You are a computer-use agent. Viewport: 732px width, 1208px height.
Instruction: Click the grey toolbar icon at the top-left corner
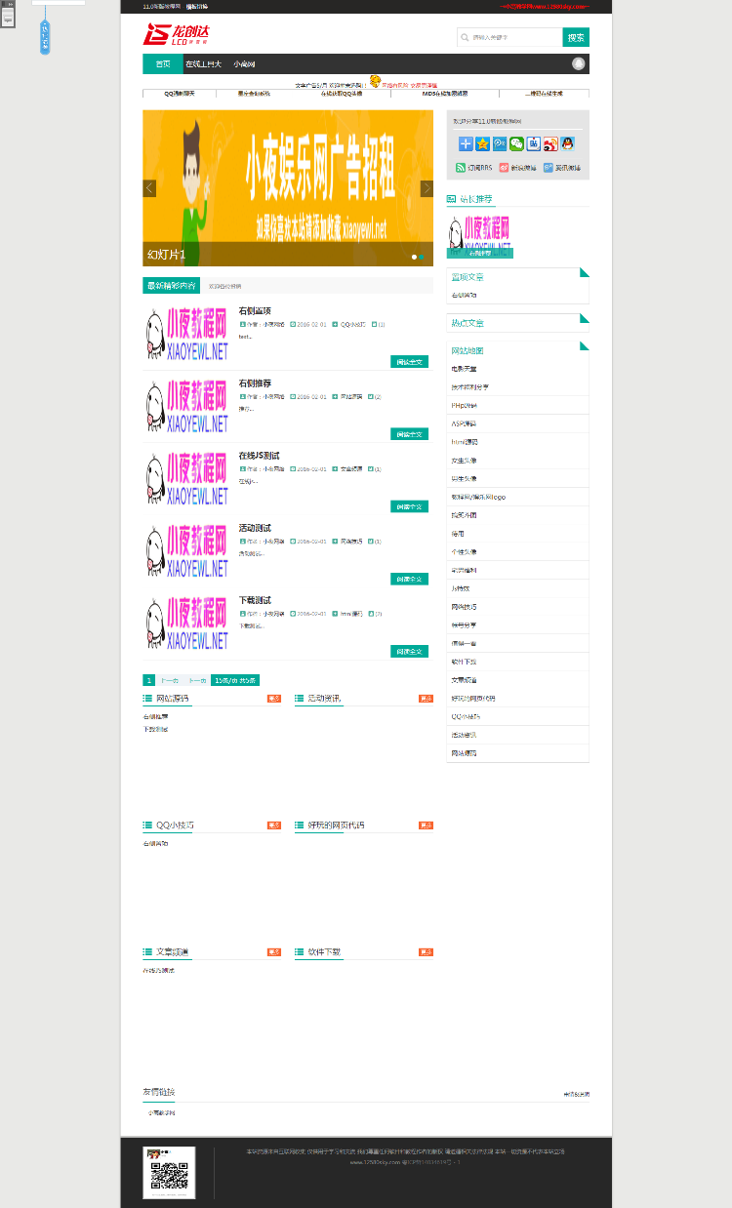pyautogui.click(x=7, y=14)
